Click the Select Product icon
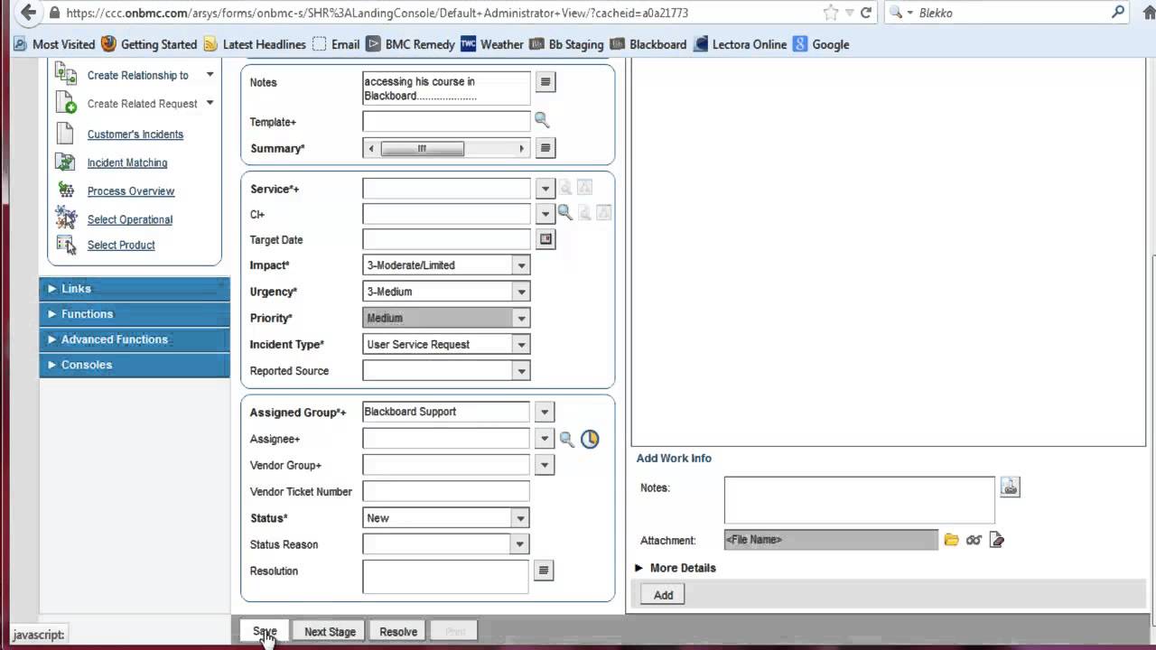This screenshot has height=650, width=1156. pos(65,245)
